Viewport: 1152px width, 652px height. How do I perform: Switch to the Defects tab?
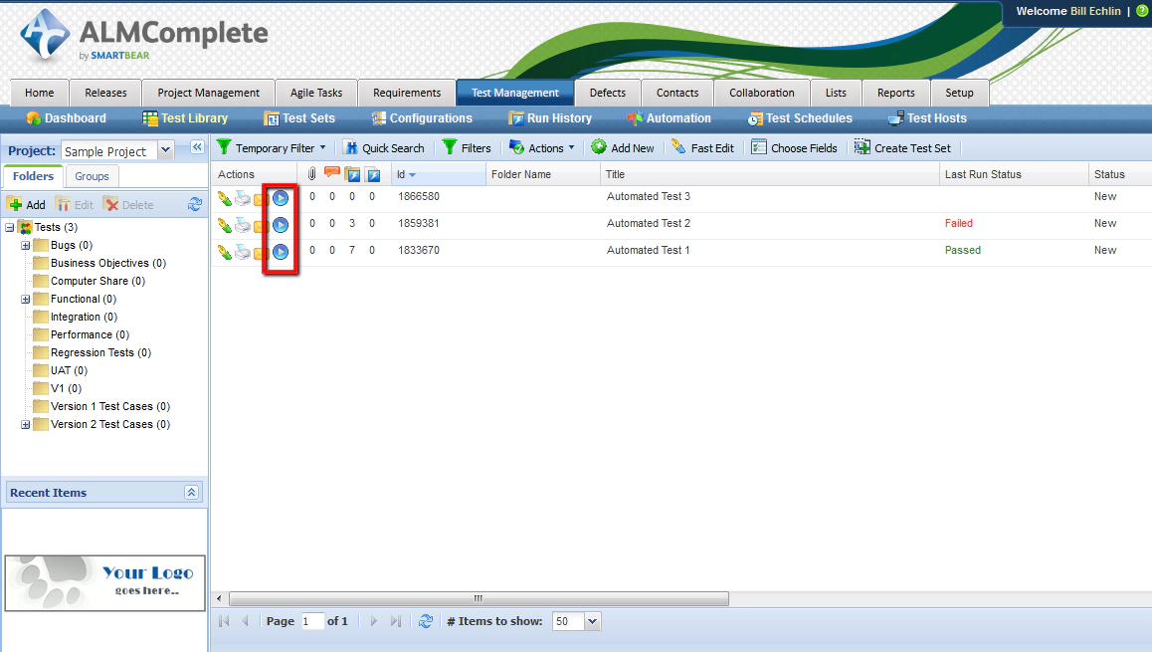point(608,92)
